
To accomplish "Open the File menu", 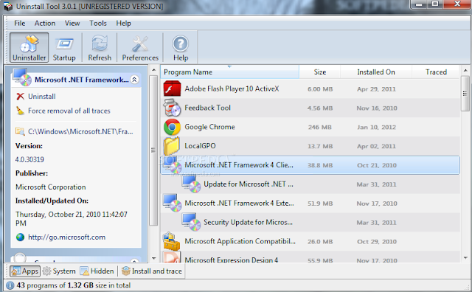I will pos(20,23).
